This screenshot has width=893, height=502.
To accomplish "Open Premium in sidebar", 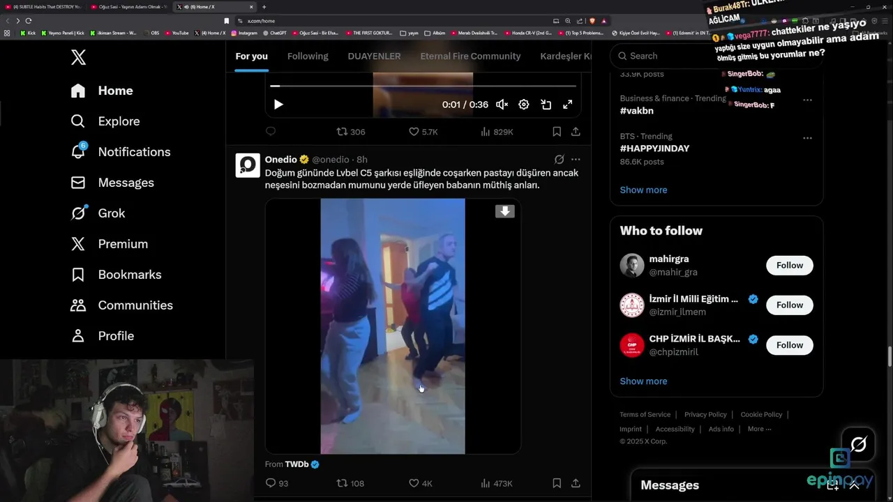I will tap(110, 244).
